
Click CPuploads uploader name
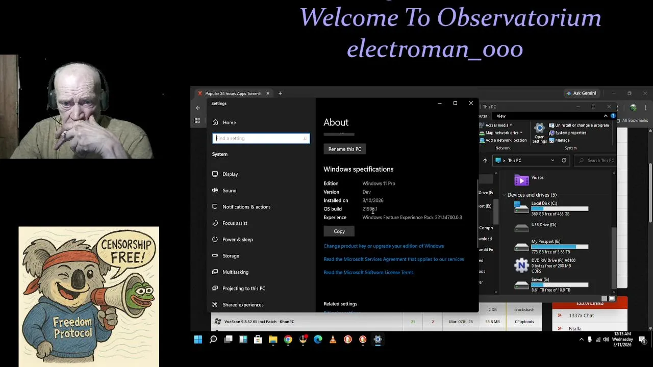click(x=524, y=322)
